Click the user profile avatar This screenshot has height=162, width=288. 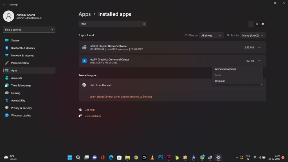pyautogui.click(x=9, y=16)
